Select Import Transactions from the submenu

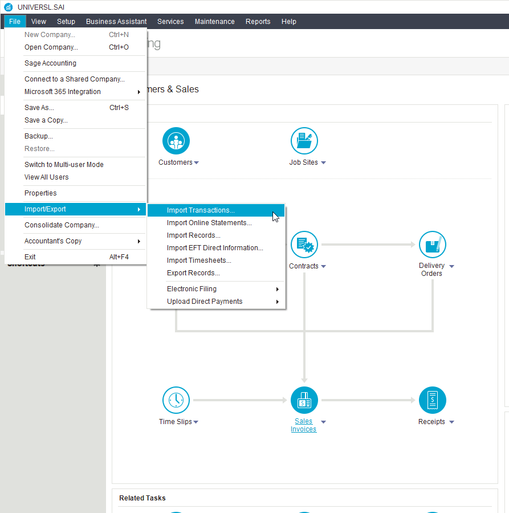point(201,210)
